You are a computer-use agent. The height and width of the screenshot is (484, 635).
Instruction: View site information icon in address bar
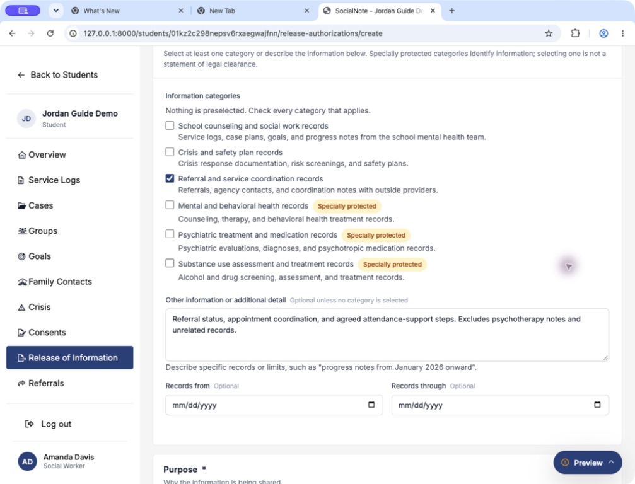pyautogui.click(x=73, y=33)
